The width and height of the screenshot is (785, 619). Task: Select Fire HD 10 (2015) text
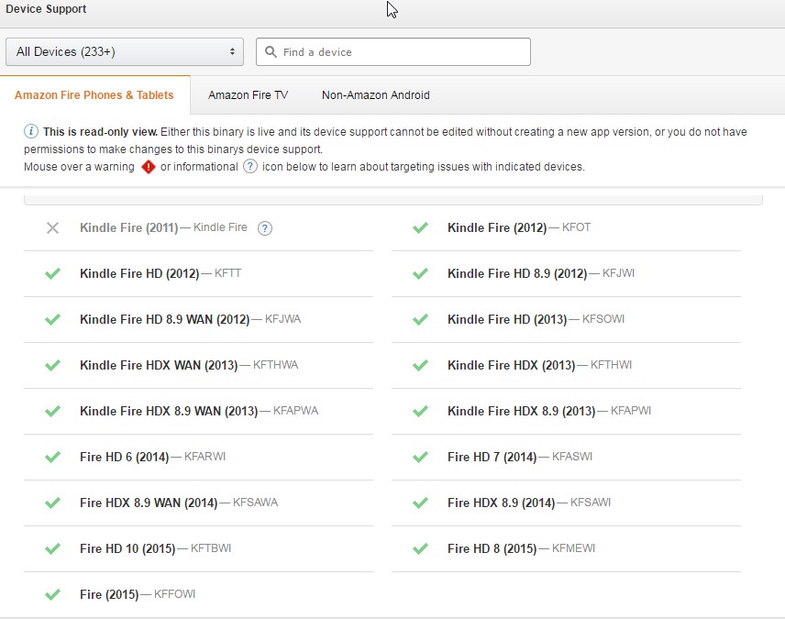127,549
